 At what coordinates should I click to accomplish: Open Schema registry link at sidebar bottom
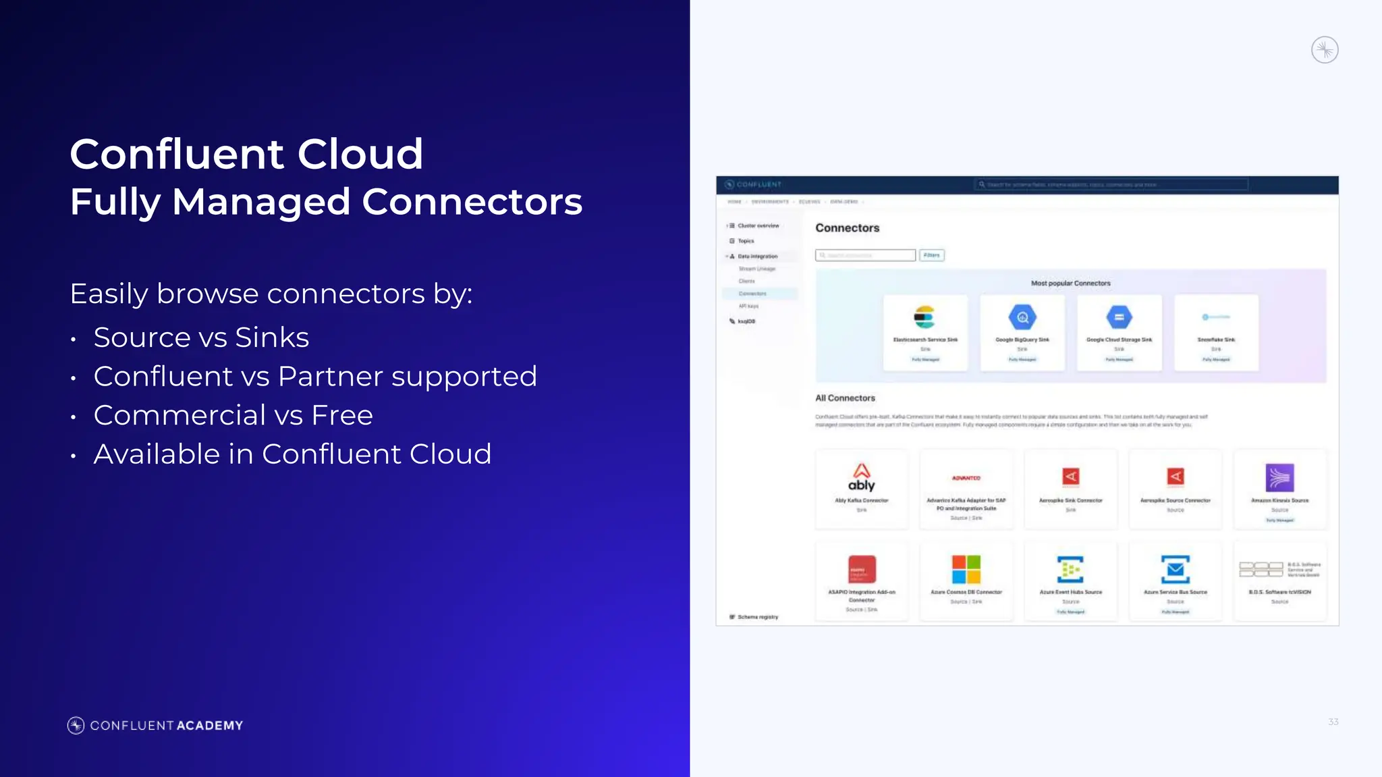(758, 617)
